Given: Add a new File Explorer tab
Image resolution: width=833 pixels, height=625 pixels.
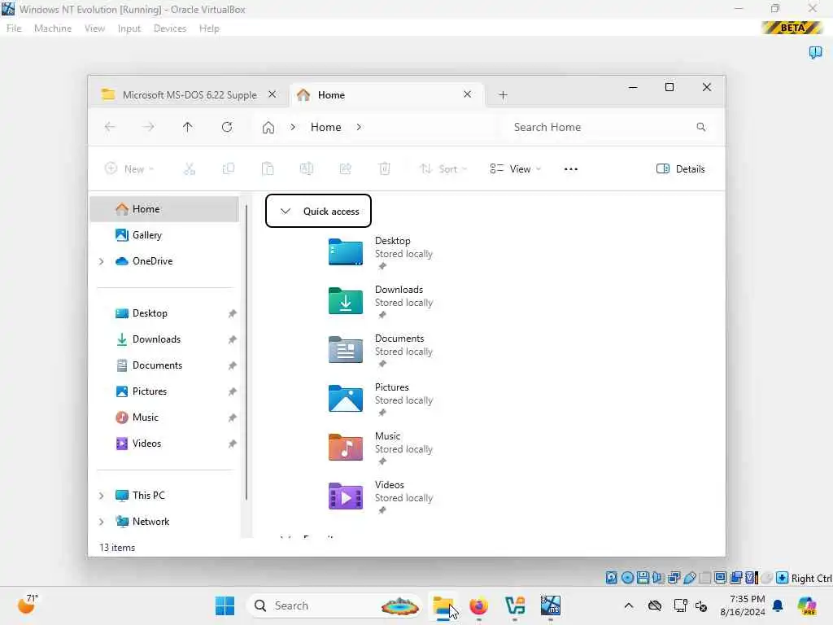Looking at the screenshot, I should tap(503, 95).
